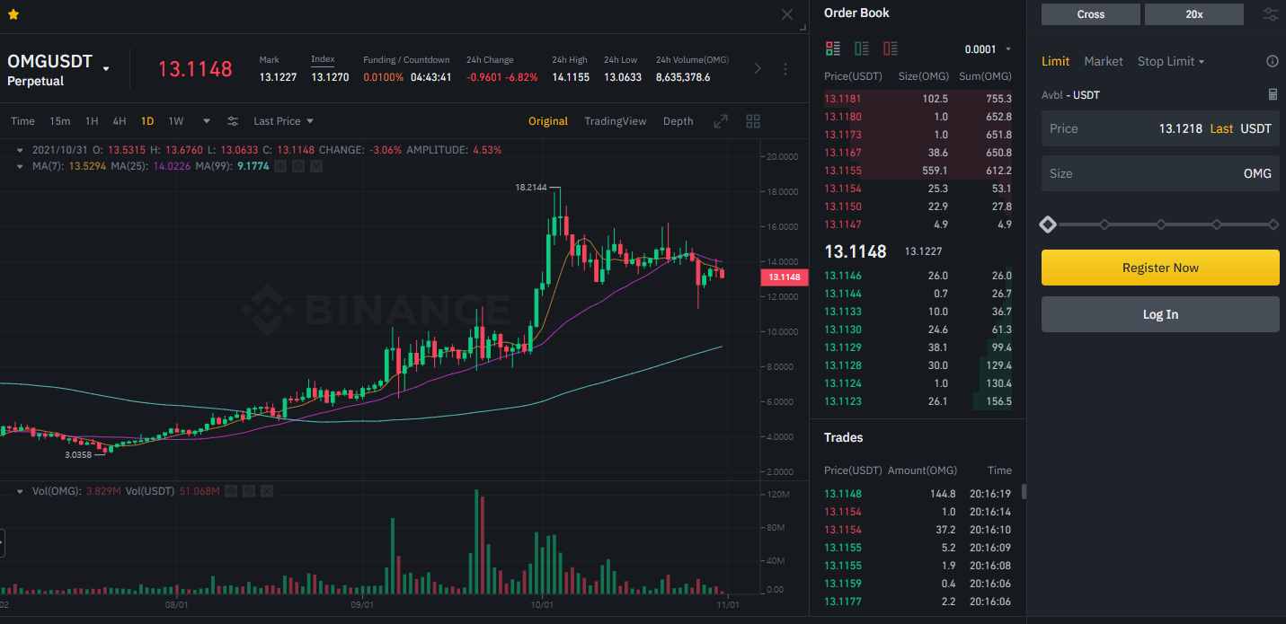This screenshot has height=624, width=1286.
Task: Collapse the OHLC candle info row
Action: pyautogui.click(x=20, y=150)
